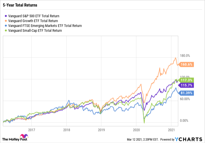Select Vanguard Small-Cap ETF Total Return label
This screenshot has height=143, width=205.
click(35, 30)
